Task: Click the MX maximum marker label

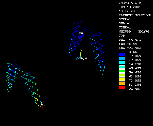Action: [x=43, y=105]
